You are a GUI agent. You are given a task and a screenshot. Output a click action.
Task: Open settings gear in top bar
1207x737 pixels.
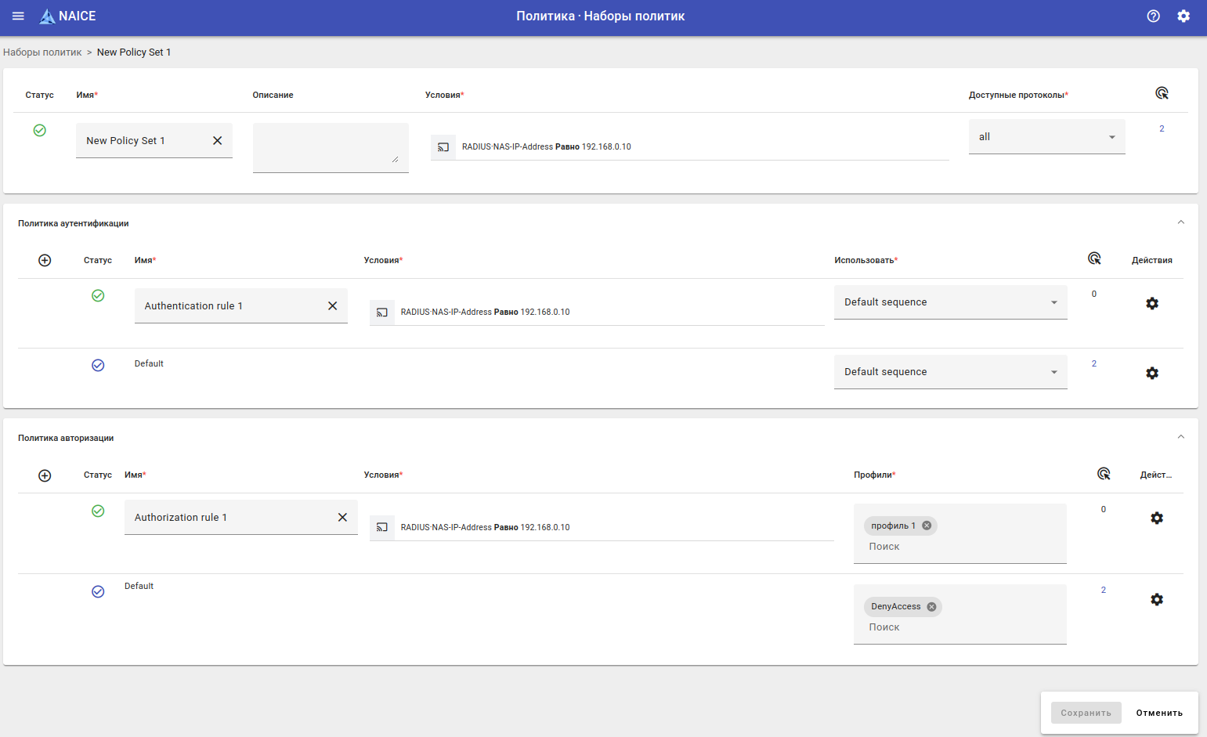click(x=1184, y=16)
